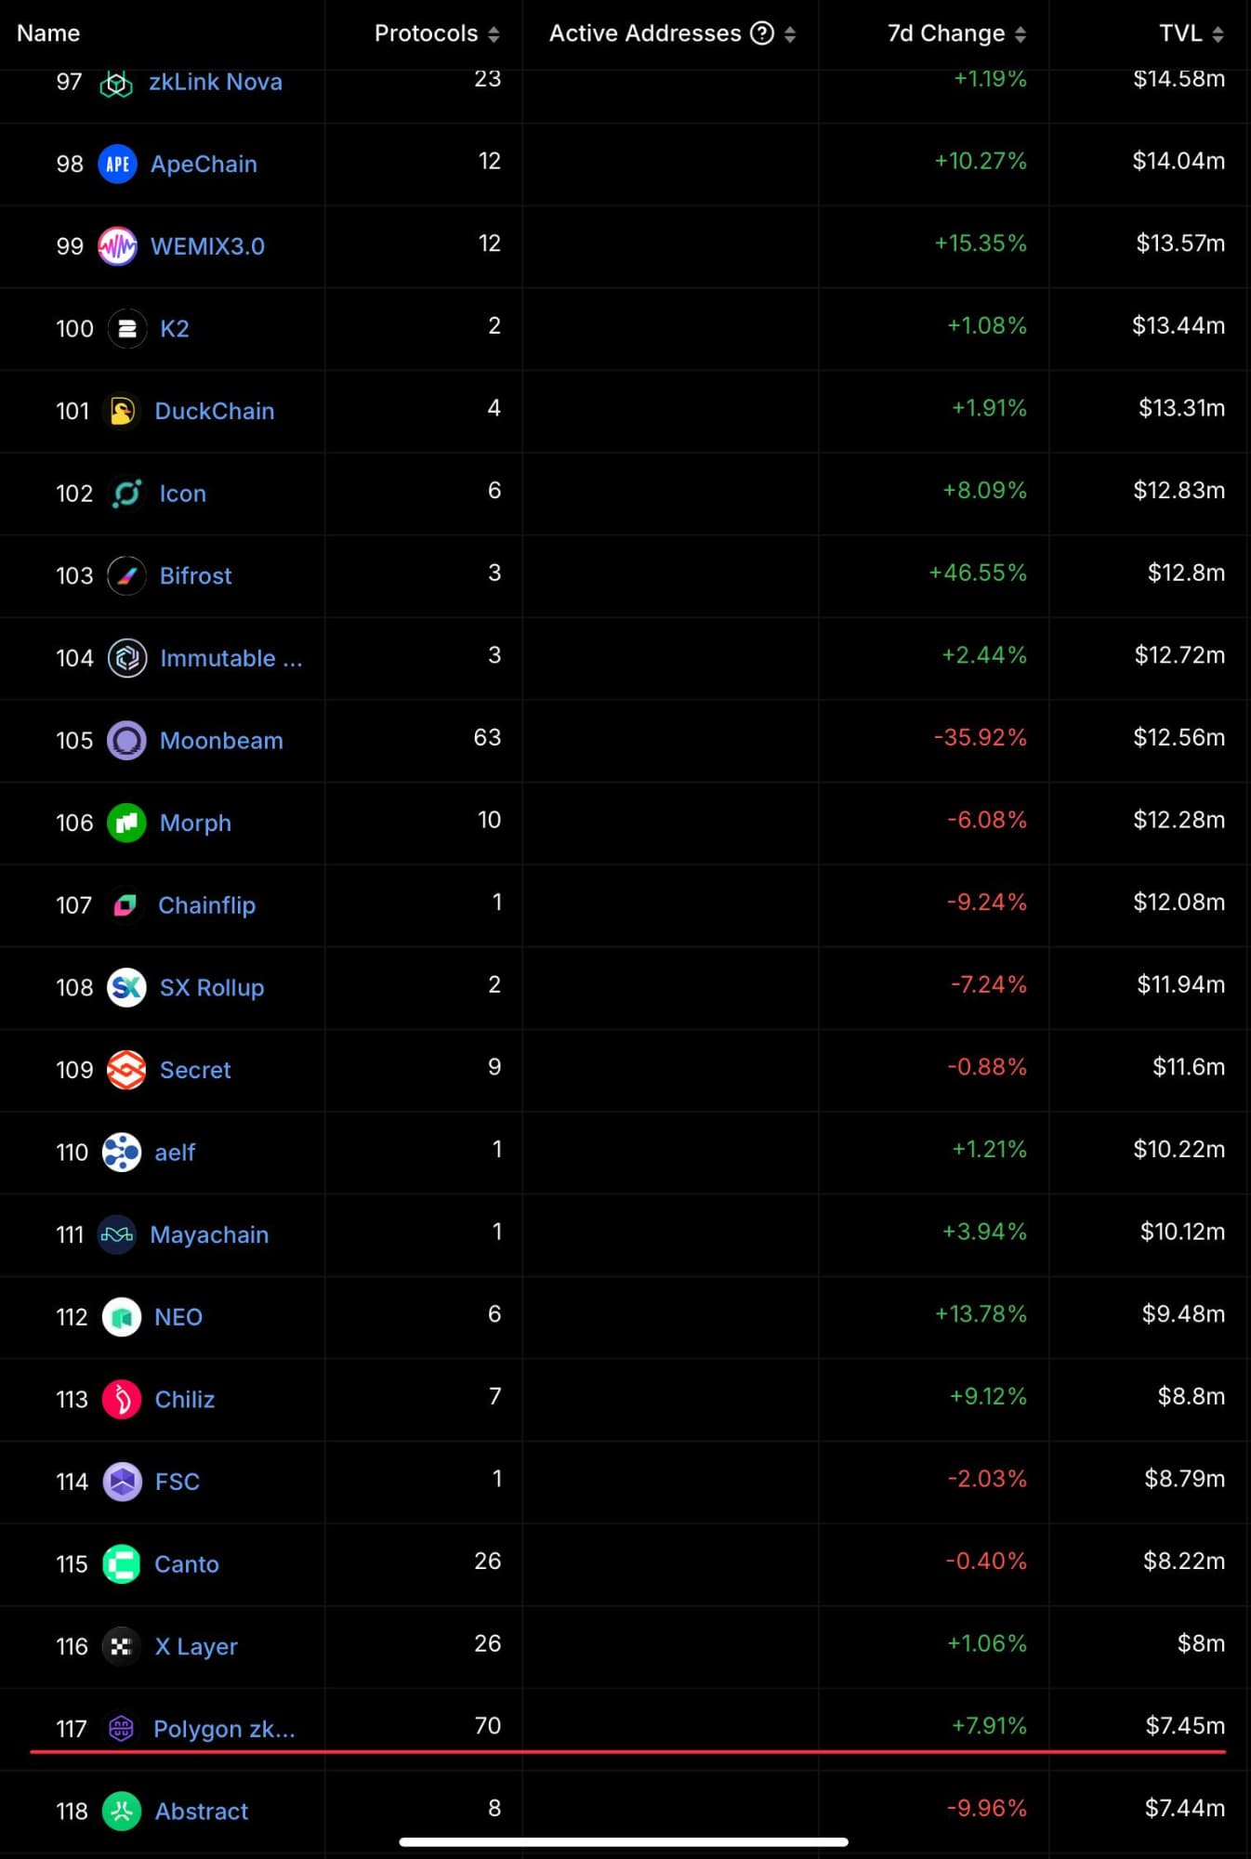Screen dimensions: 1251x1859
Task: Click the Morph green logo icon
Action: click(126, 823)
